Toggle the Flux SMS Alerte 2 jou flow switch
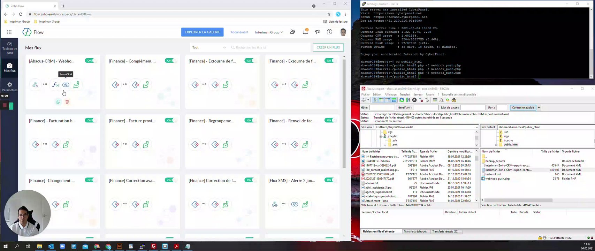Viewport: 595px width, 251px height. click(330, 180)
